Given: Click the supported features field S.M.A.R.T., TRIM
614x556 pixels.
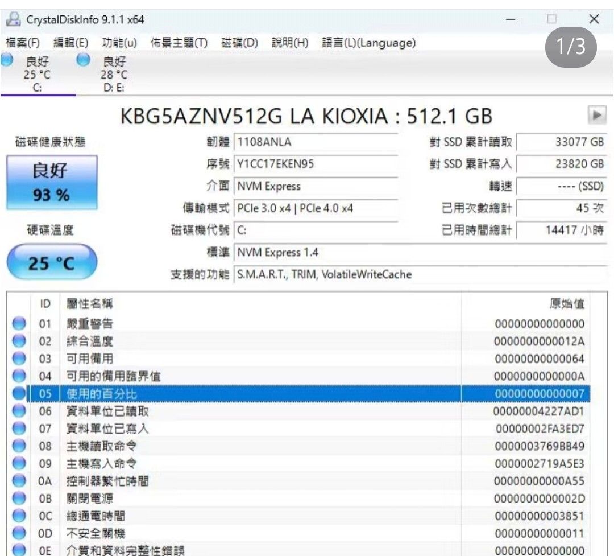Looking at the screenshot, I should point(420,274).
